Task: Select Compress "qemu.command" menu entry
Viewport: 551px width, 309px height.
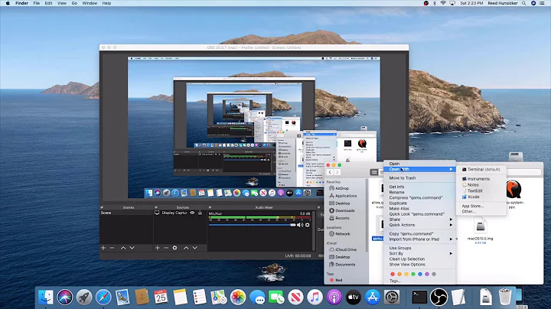Action: pos(416,197)
